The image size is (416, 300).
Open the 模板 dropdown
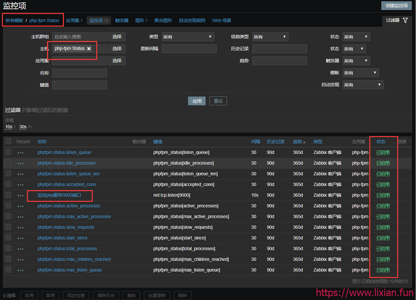coord(361,73)
